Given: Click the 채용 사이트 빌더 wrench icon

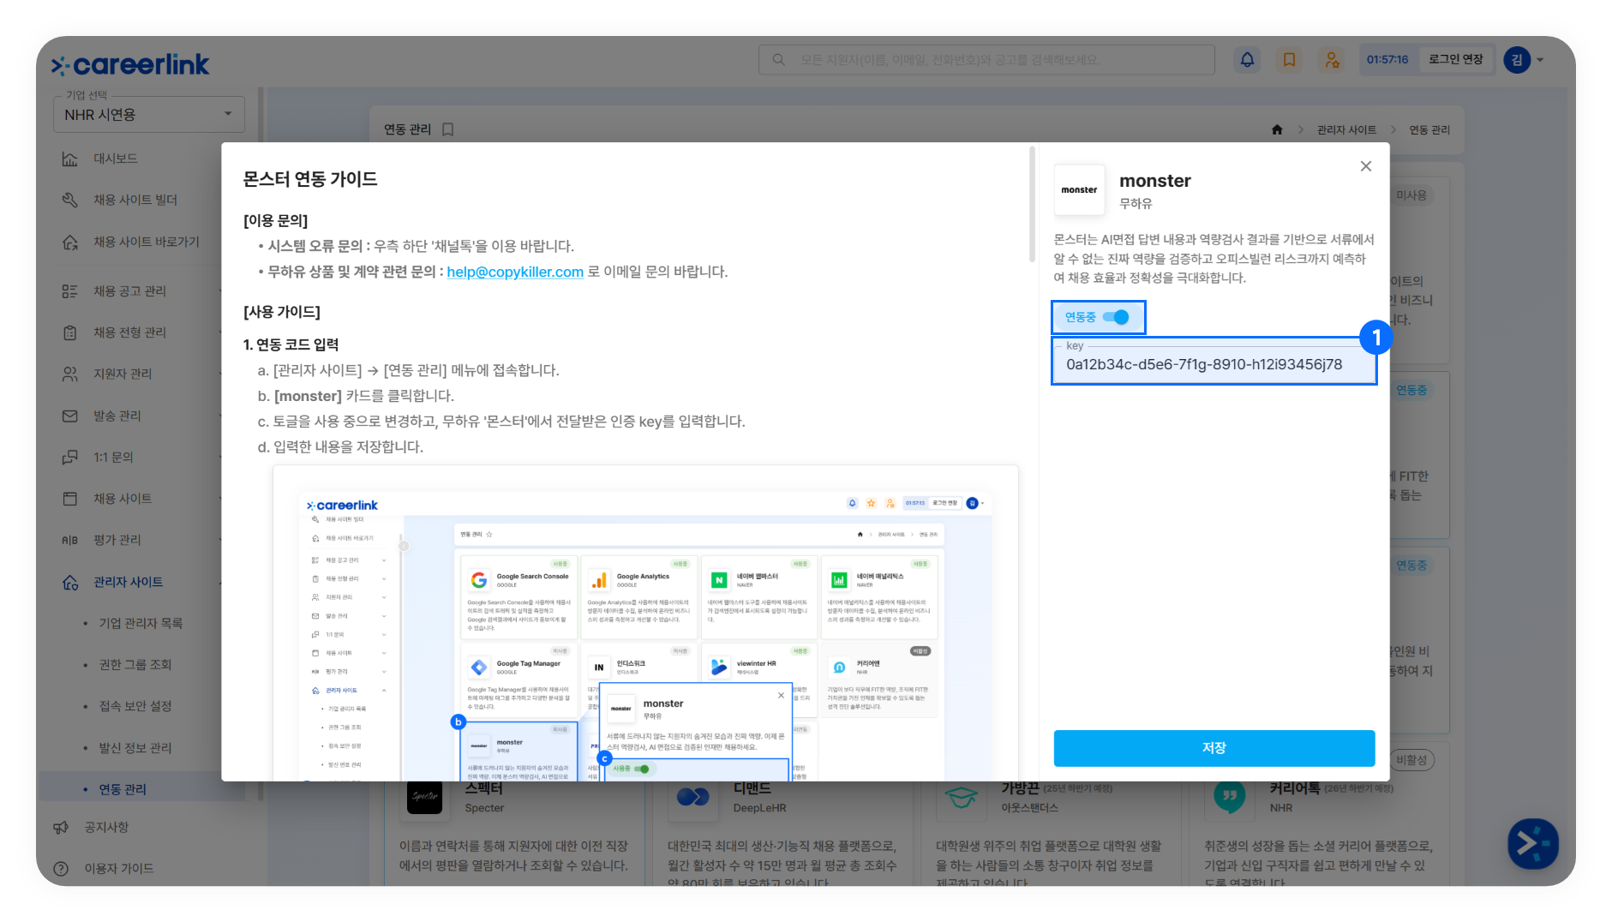Looking at the screenshot, I should point(70,200).
